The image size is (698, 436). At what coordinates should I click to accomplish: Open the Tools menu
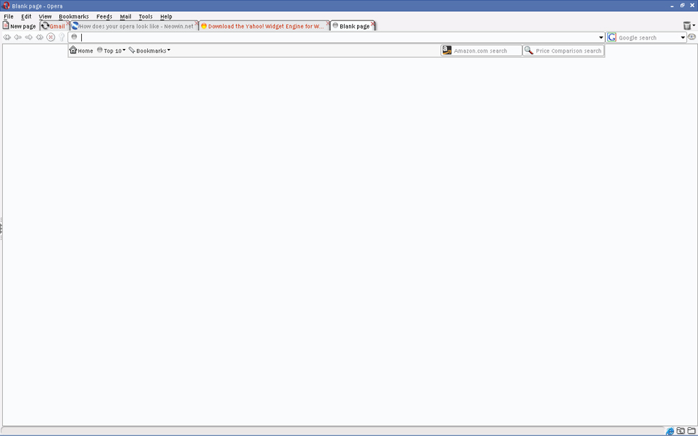click(146, 16)
